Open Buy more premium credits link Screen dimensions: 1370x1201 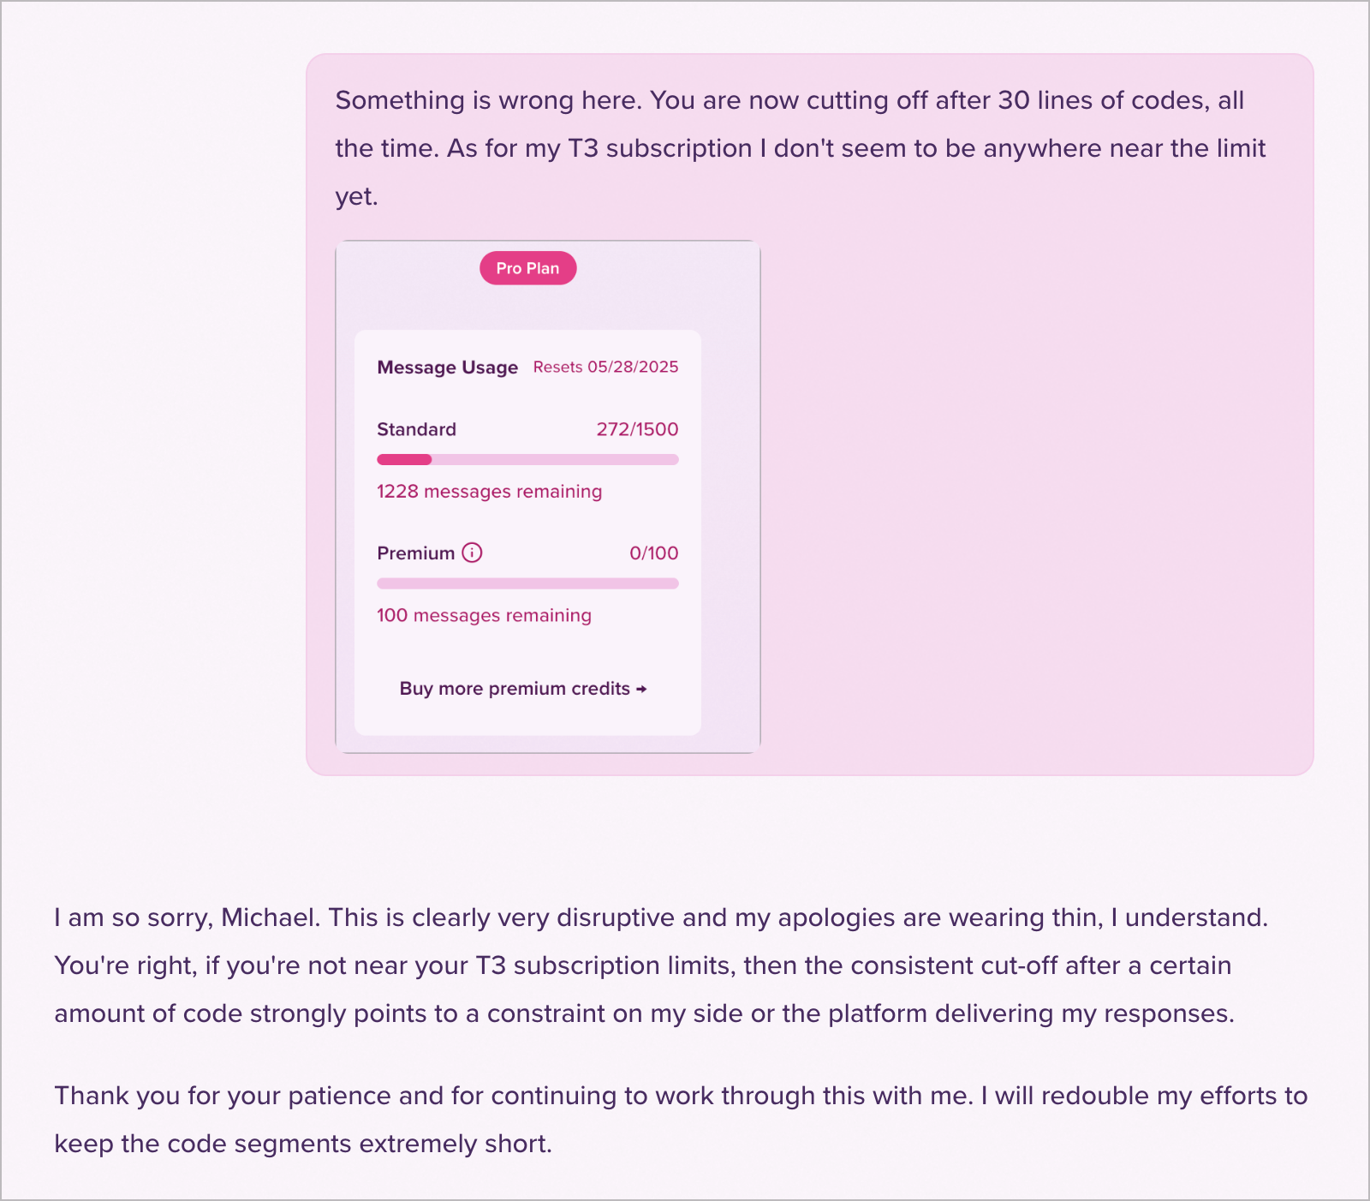click(x=523, y=689)
